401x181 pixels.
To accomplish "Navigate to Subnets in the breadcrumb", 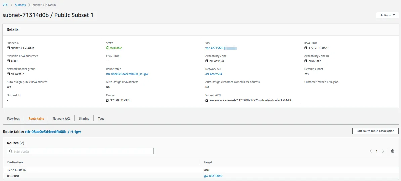I will pos(20,5).
